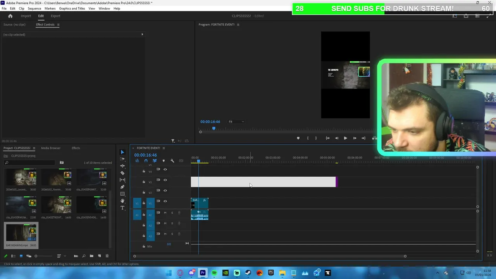Add a marker in the timeline header
Image resolution: width=496 pixels, height=279 pixels.
pos(164,161)
